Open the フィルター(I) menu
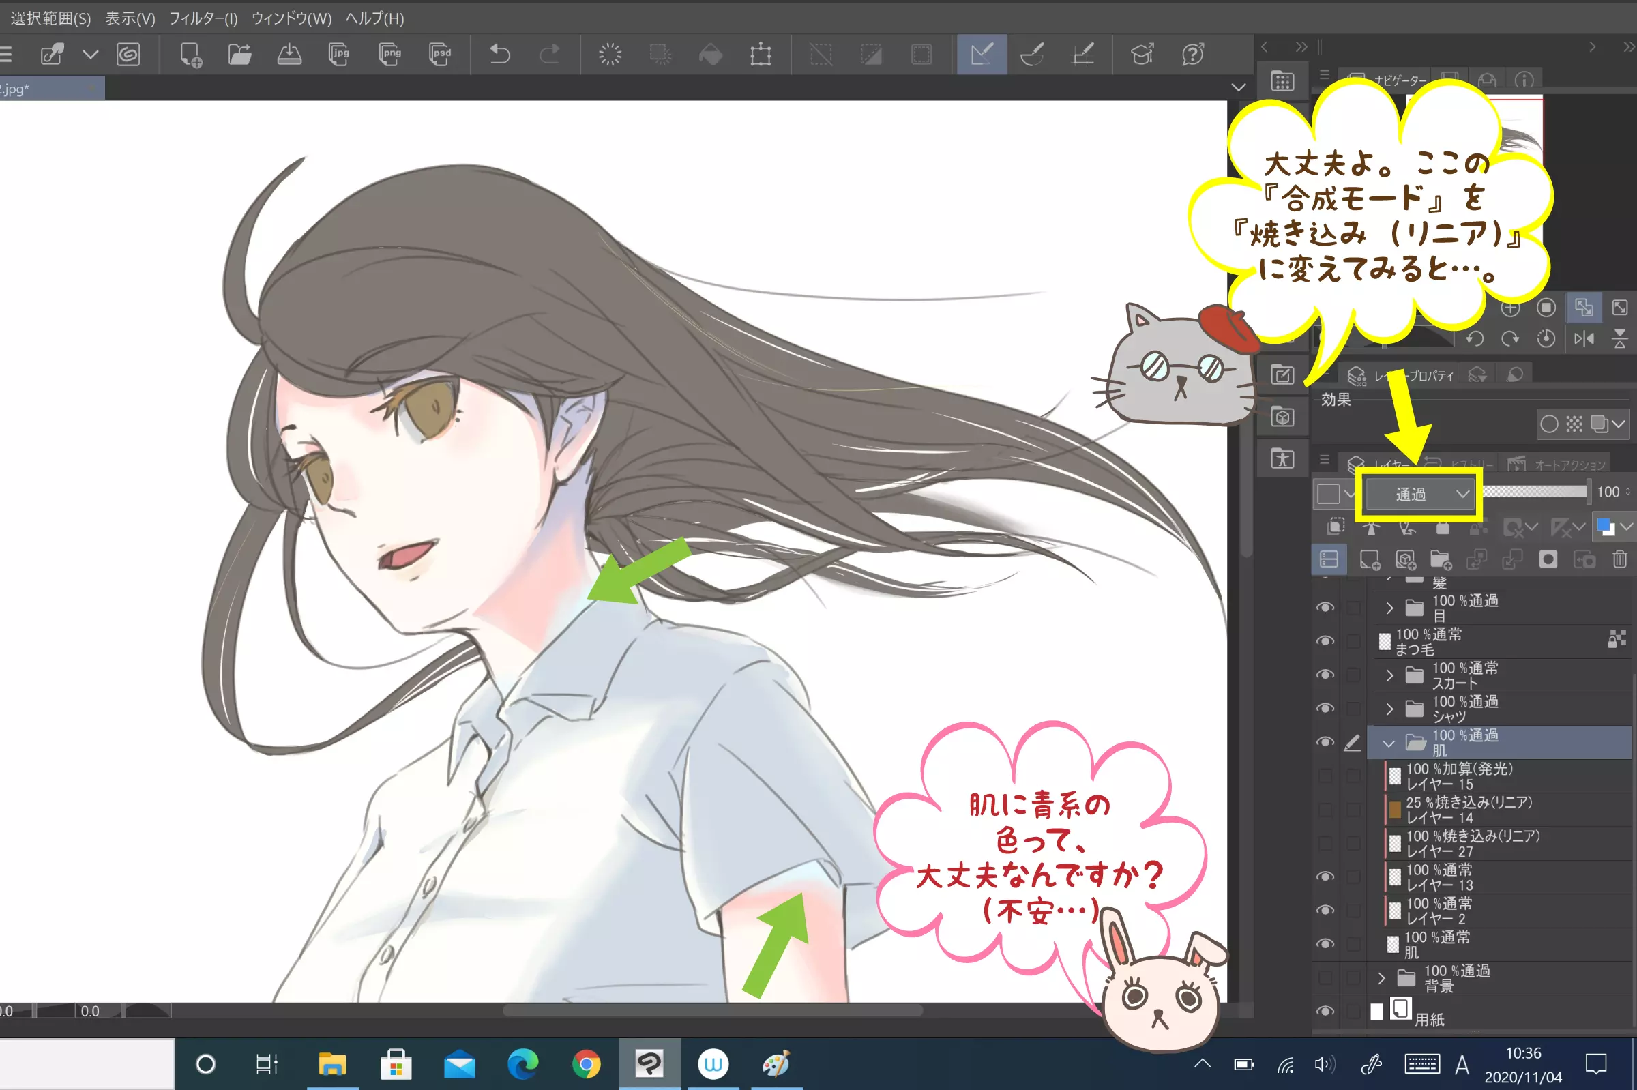This screenshot has height=1090, width=1637. click(203, 18)
